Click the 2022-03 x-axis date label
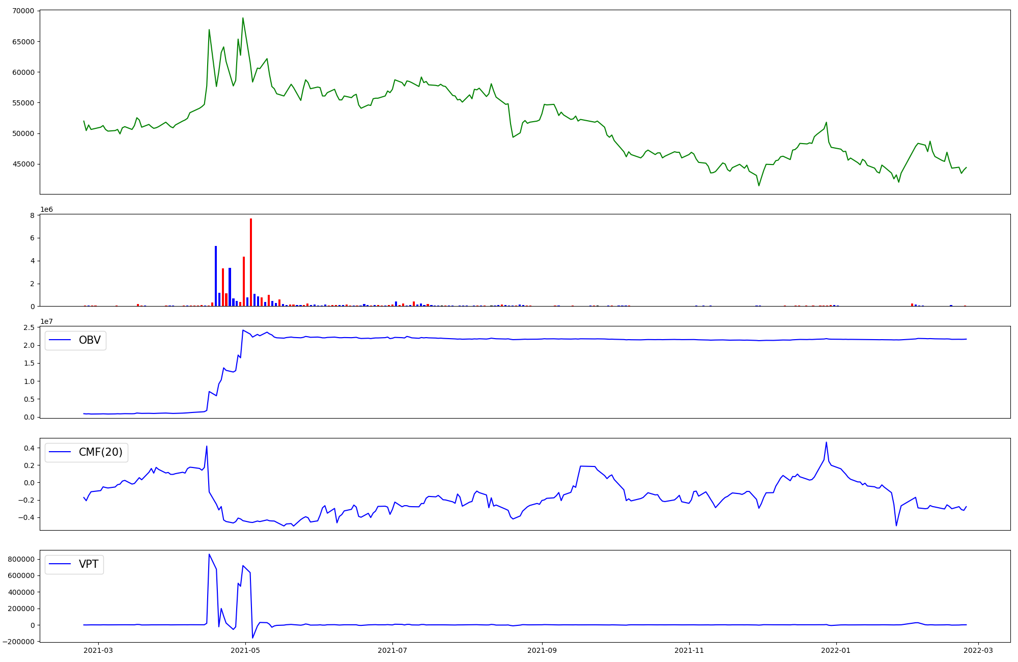Screen dimensions: 1018x662 978,650
